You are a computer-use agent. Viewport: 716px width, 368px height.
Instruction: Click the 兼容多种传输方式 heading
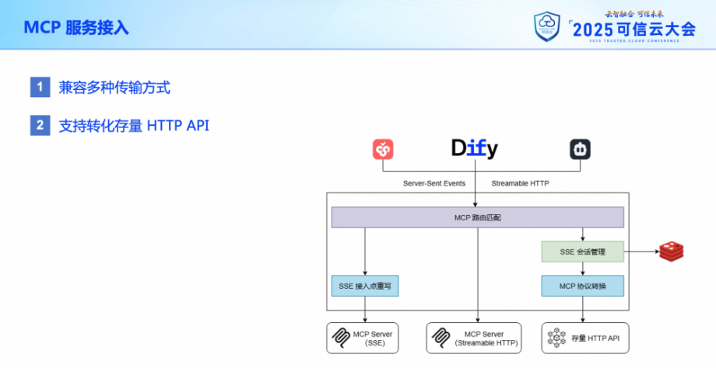click(x=114, y=88)
